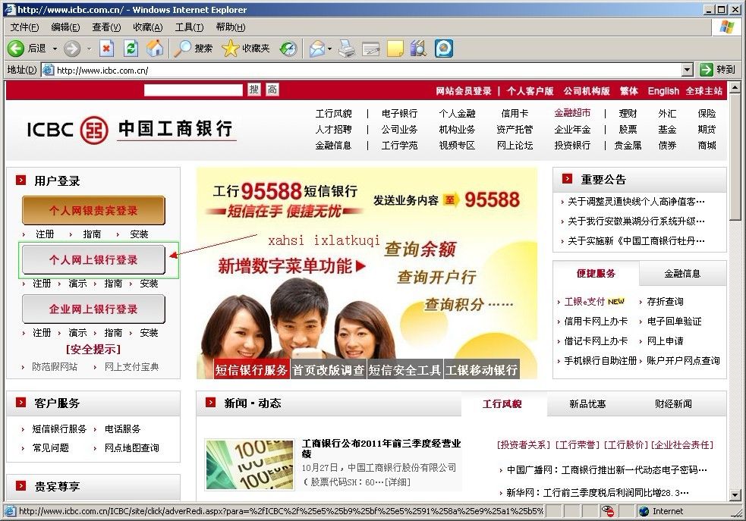
Task: Open the 文件(F) menu
Action: point(25,27)
